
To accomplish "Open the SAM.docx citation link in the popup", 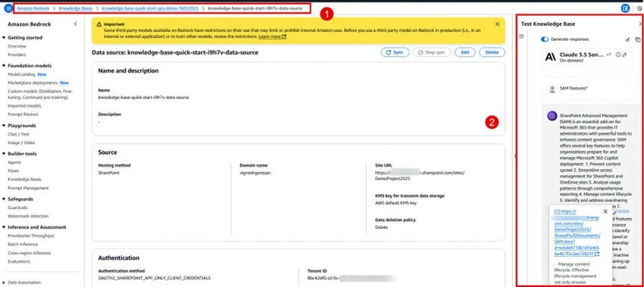I will coord(577,232).
